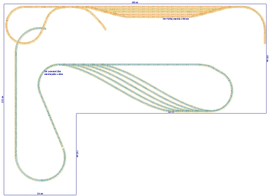Click the blue diagonal yard tracks in the middle

tap(135, 86)
